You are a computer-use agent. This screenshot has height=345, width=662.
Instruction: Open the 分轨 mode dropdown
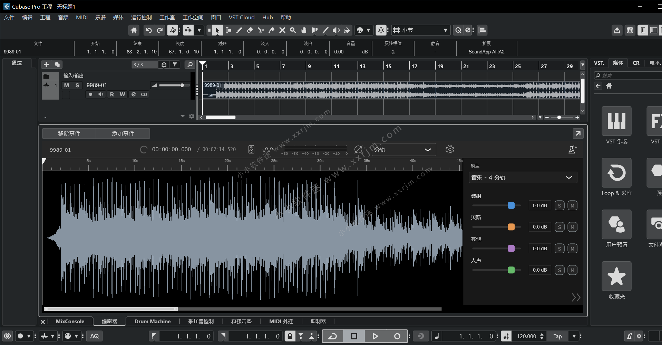point(404,150)
